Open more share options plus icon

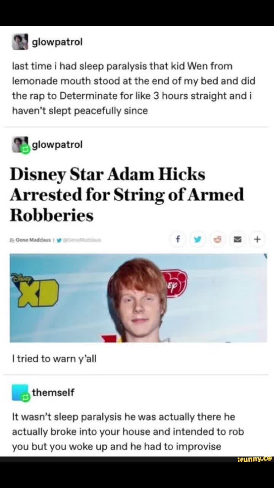pos(257,239)
